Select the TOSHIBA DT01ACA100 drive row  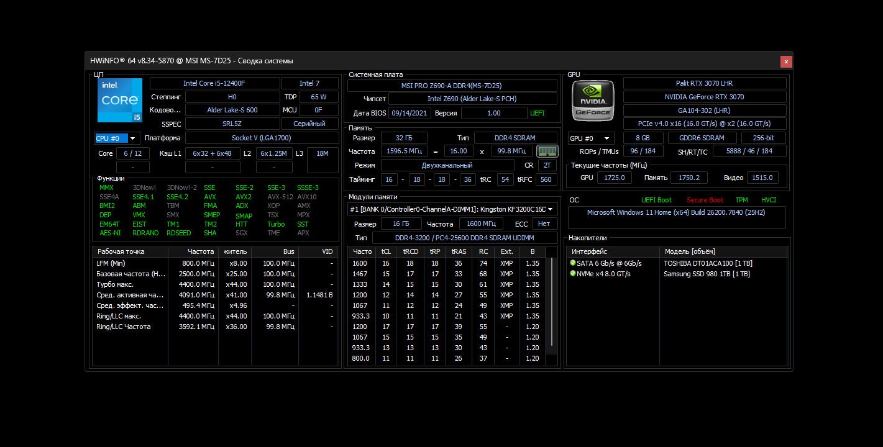pos(707,263)
